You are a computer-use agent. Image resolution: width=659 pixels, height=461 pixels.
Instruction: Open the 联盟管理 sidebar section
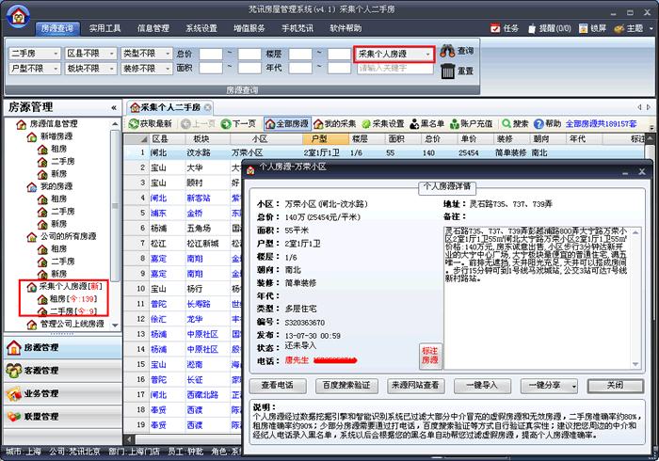click(63, 417)
